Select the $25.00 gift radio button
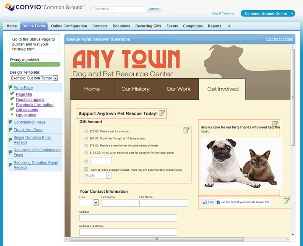 click(x=86, y=131)
